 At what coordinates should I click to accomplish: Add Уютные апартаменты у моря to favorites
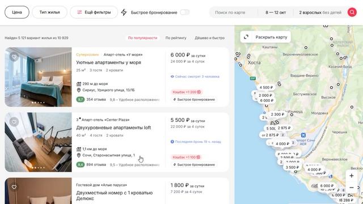[14, 57]
